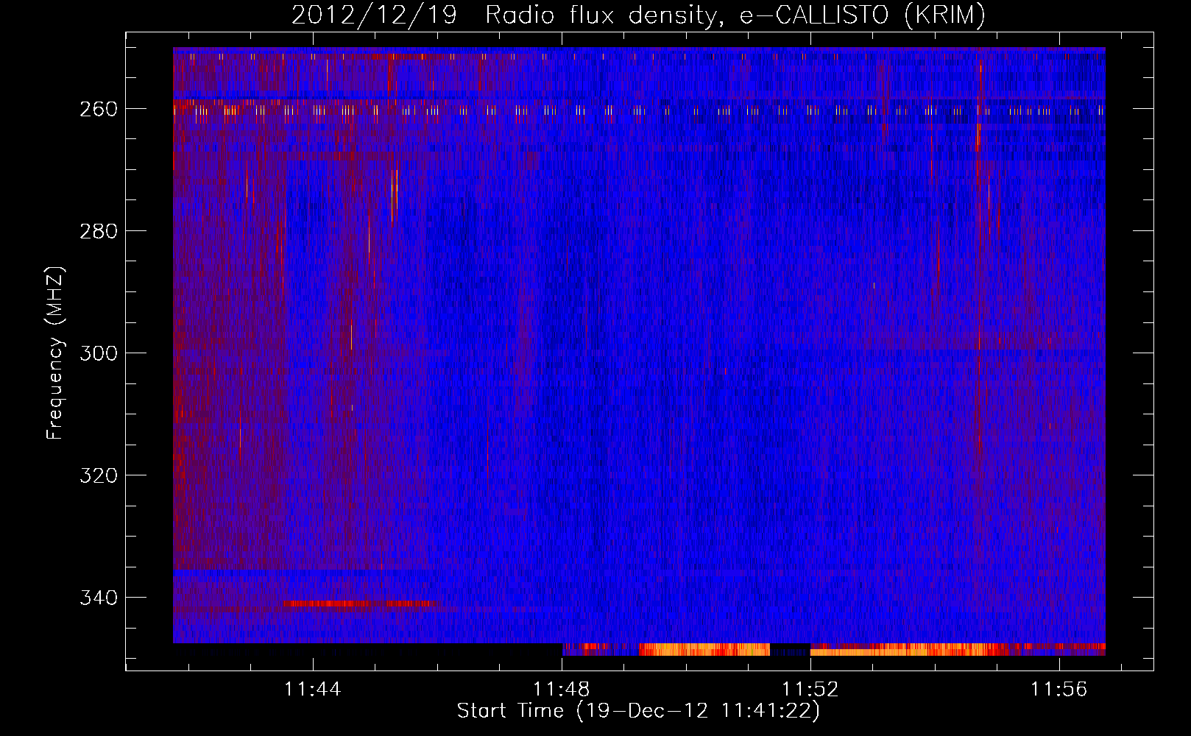Click the plot title '2012/12/19 Radio flux density, e-CALLISTO (KRIM)'

(638, 15)
